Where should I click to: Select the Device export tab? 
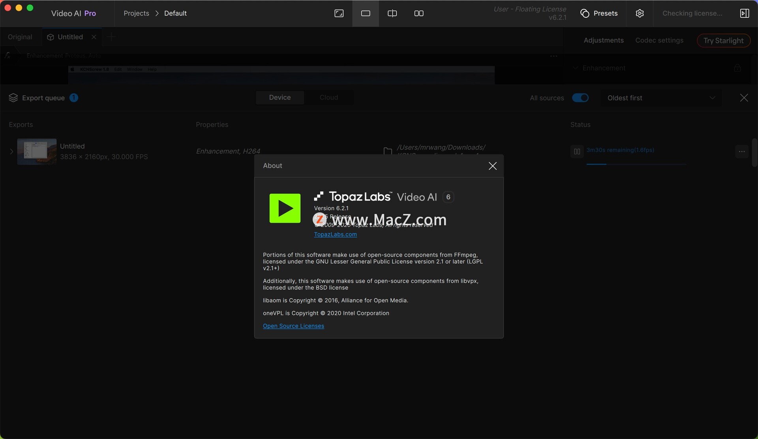[x=280, y=98]
